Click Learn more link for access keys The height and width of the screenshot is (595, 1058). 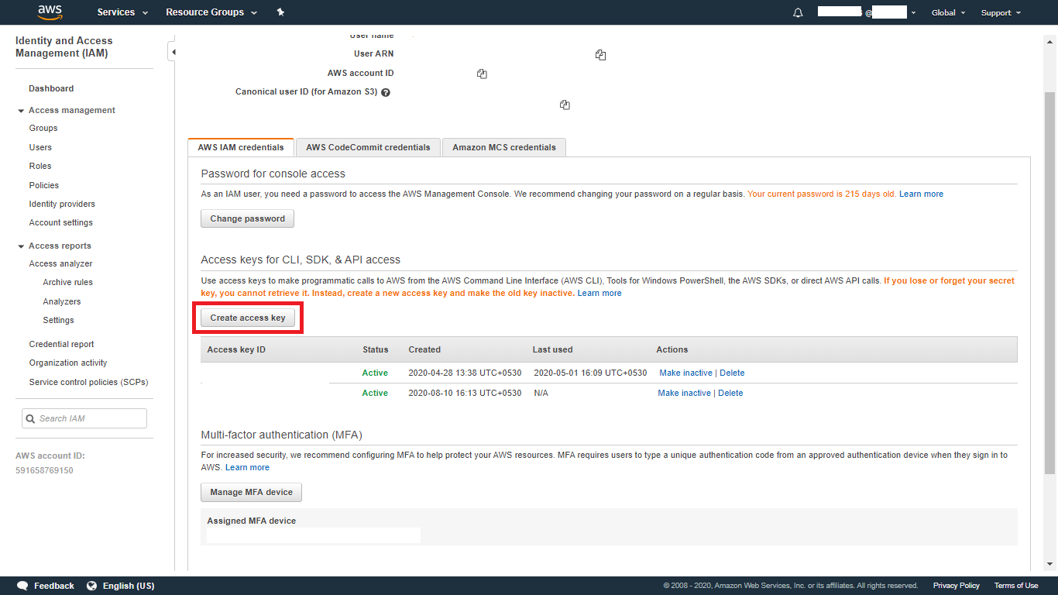[x=599, y=293]
